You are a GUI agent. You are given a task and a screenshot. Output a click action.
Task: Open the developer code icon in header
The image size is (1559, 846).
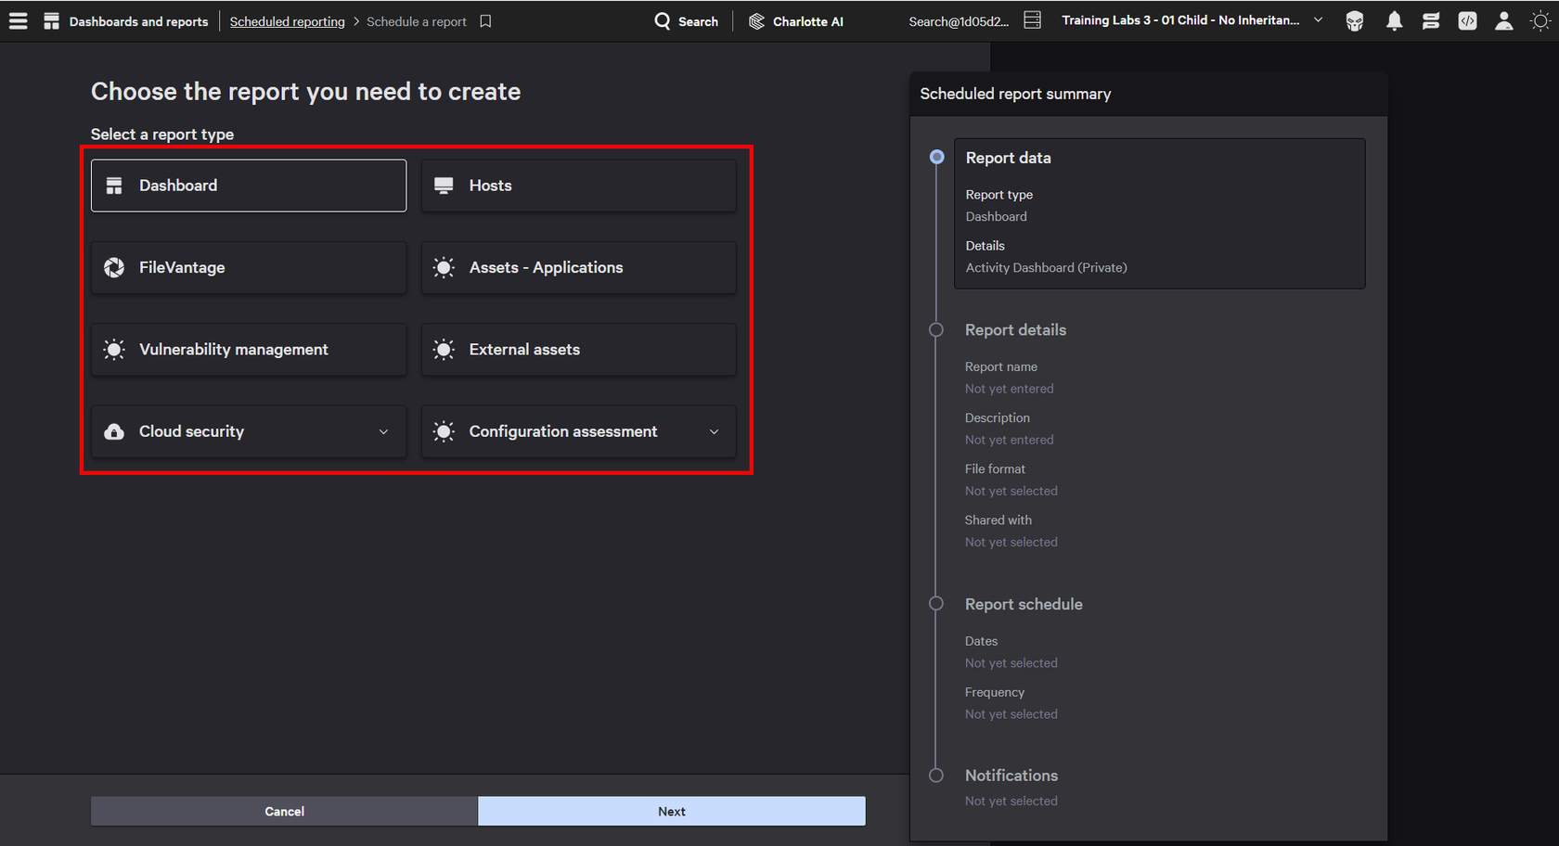tap(1467, 21)
